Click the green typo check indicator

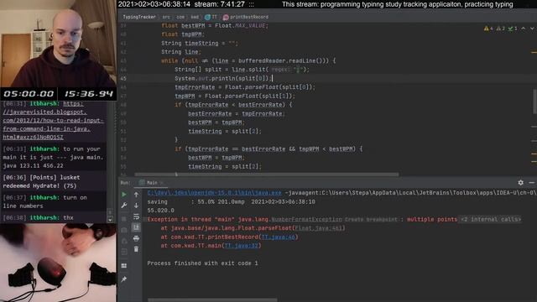tap(513, 29)
